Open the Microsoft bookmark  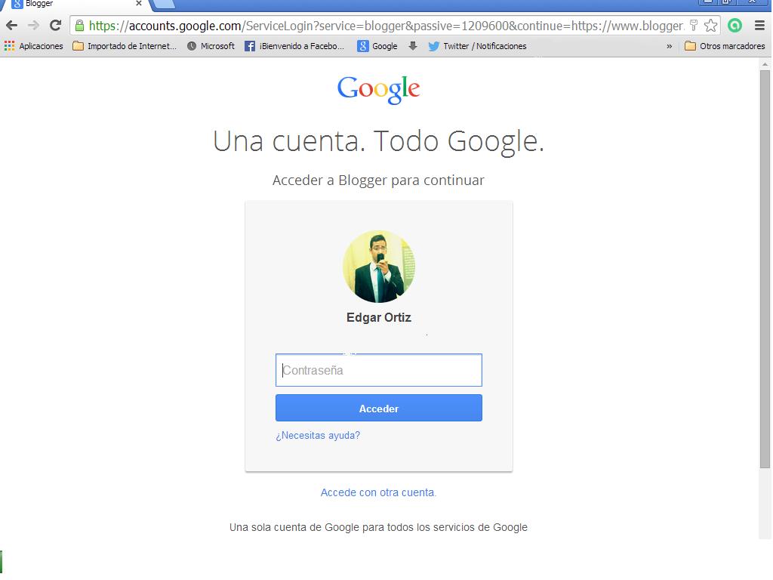click(211, 46)
